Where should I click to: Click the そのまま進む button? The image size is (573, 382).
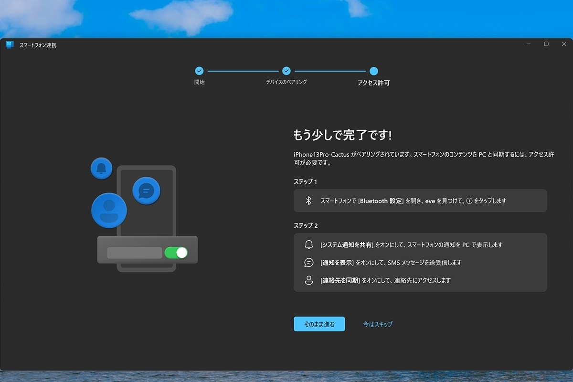(x=319, y=324)
